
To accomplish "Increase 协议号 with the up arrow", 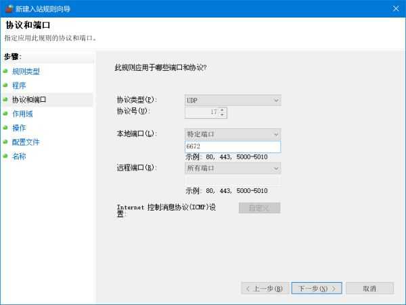I will pos(223,109).
